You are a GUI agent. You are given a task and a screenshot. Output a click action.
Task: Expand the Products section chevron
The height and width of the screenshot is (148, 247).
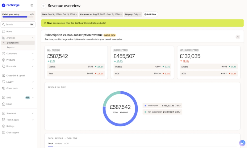[x=33, y=60]
